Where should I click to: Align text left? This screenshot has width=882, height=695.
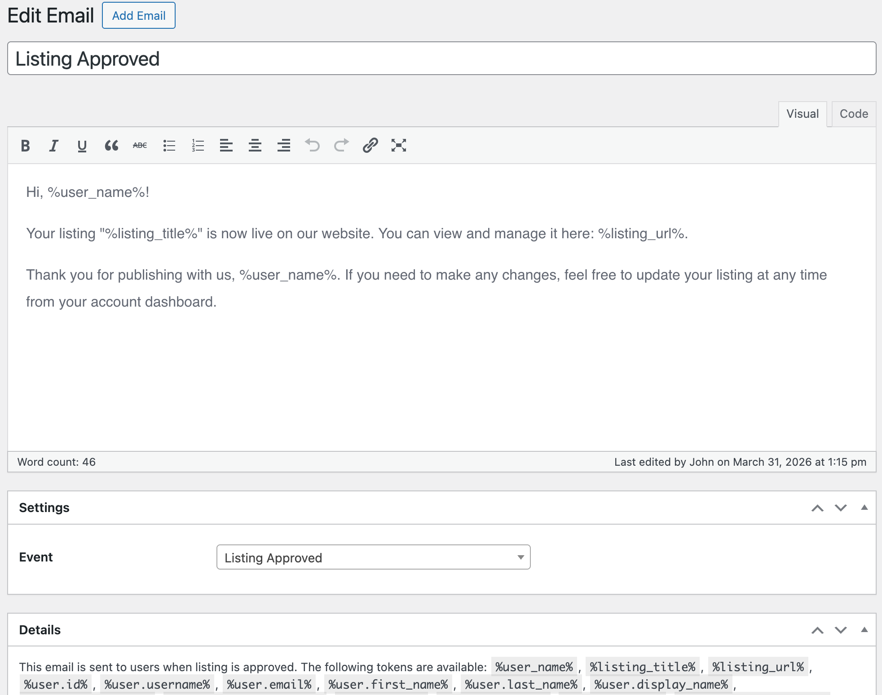click(x=226, y=146)
